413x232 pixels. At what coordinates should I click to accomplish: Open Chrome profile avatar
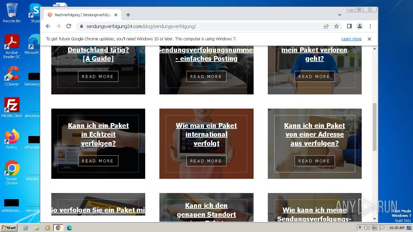360,26
